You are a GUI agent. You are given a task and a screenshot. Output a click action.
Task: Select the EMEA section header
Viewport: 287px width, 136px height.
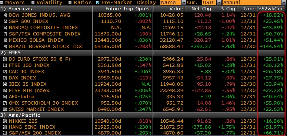[46, 53]
